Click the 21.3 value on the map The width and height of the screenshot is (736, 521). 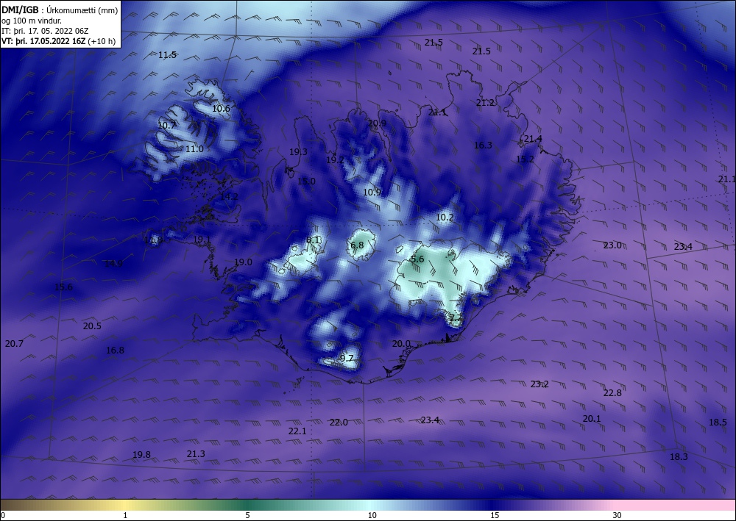point(196,454)
